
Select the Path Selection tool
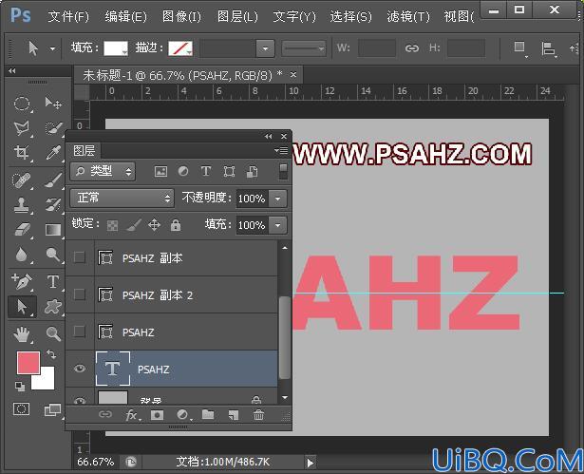tap(22, 307)
